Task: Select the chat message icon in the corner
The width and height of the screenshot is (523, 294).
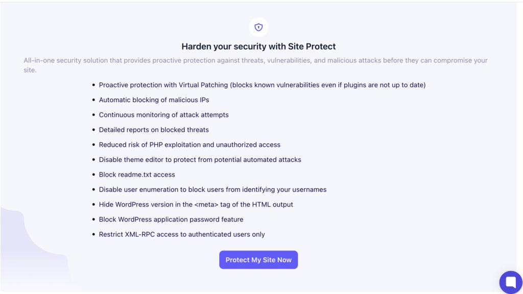Action: [x=510, y=282]
